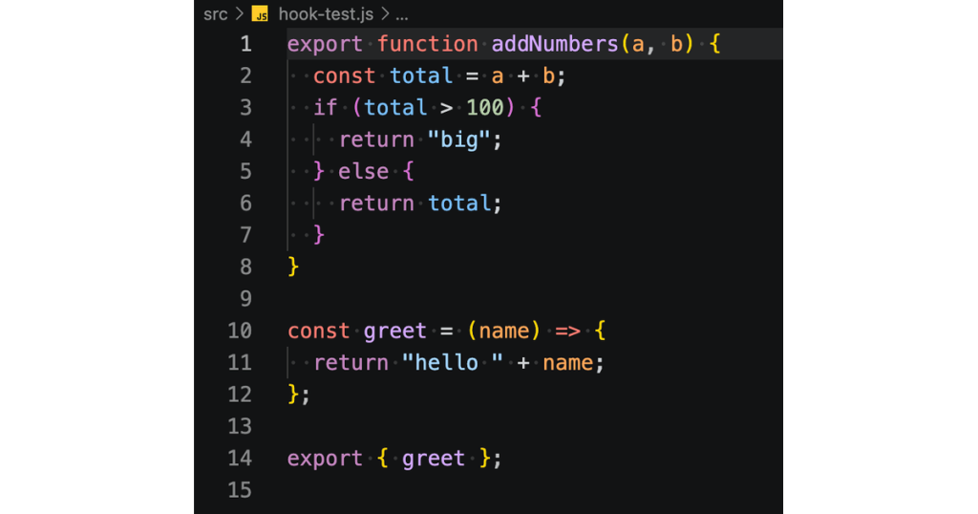978x514 pixels.
Task: Click return total statement on line 6
Action: coord(420,203)
